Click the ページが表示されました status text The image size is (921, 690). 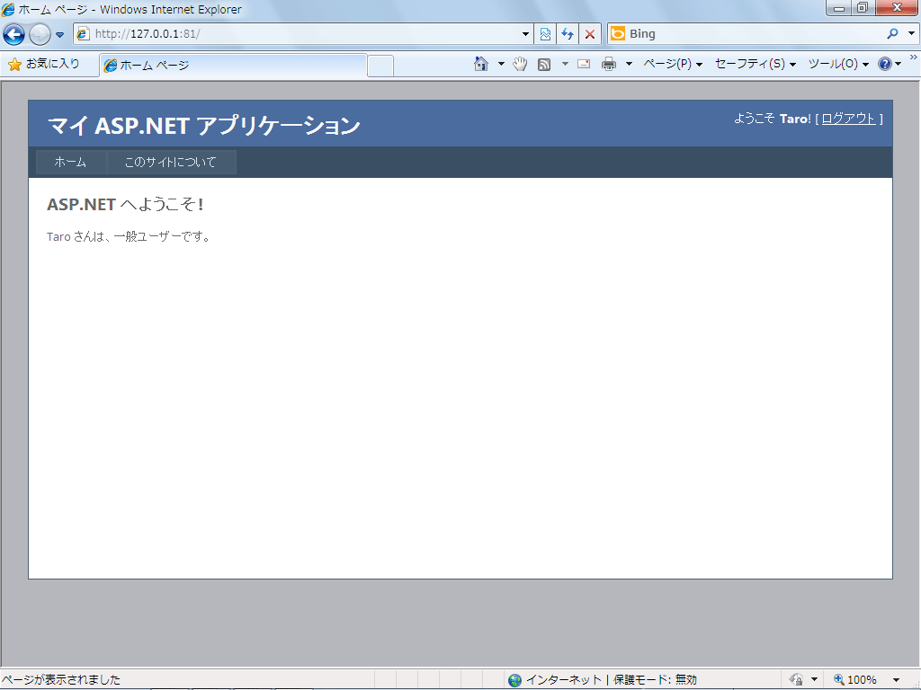point(61,679)
